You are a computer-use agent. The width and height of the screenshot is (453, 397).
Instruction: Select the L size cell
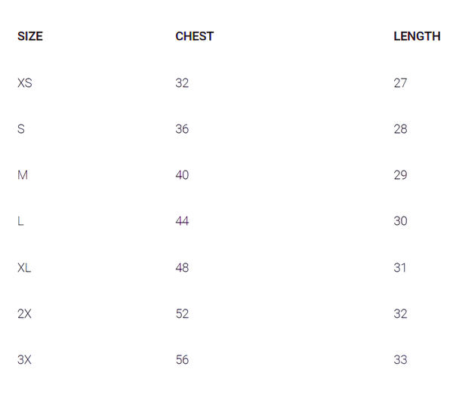click(20, 221)
